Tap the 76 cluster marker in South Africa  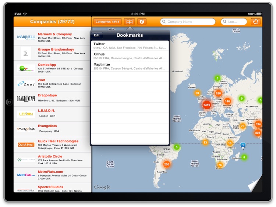[220, 165]
